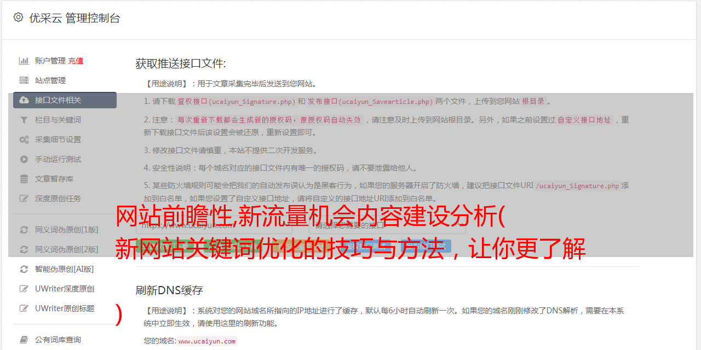The height and width of the screenshot is (350, 701).
Task: Open 账户管理 via its bar chart icon
Action: coord(24,61)
